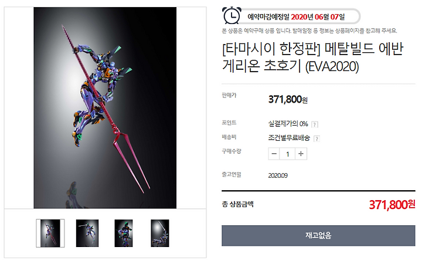Open the help icon beside 조건별무료배송

tap(316, 138)
